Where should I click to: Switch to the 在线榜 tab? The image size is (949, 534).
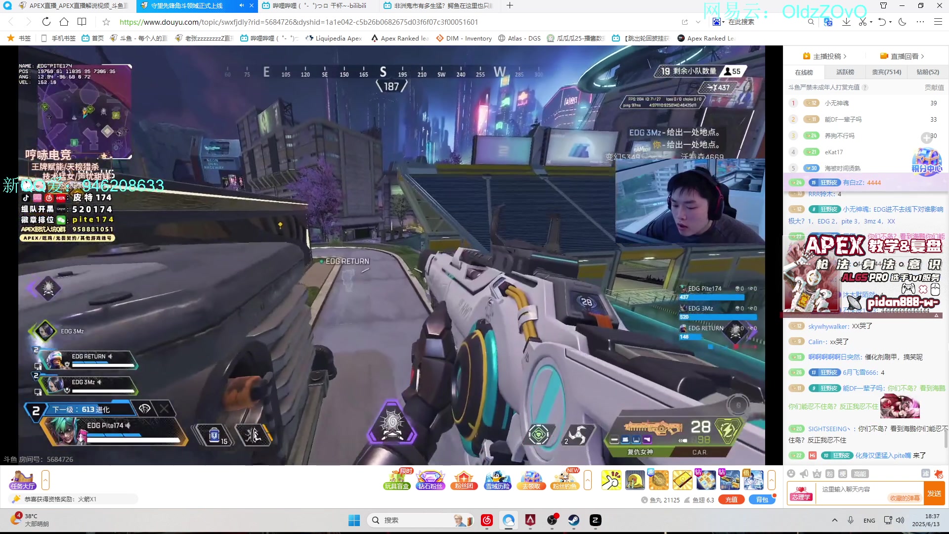(804, 72)
